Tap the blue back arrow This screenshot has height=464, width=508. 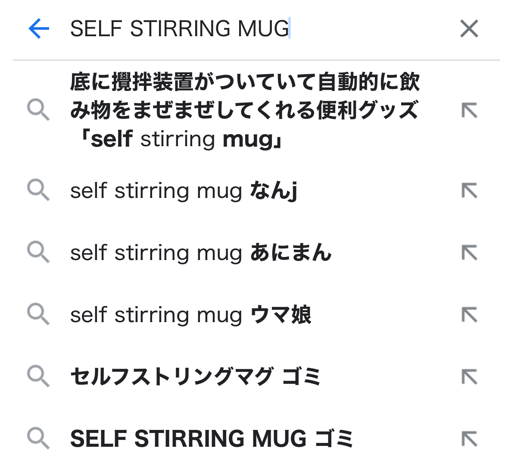39,29
